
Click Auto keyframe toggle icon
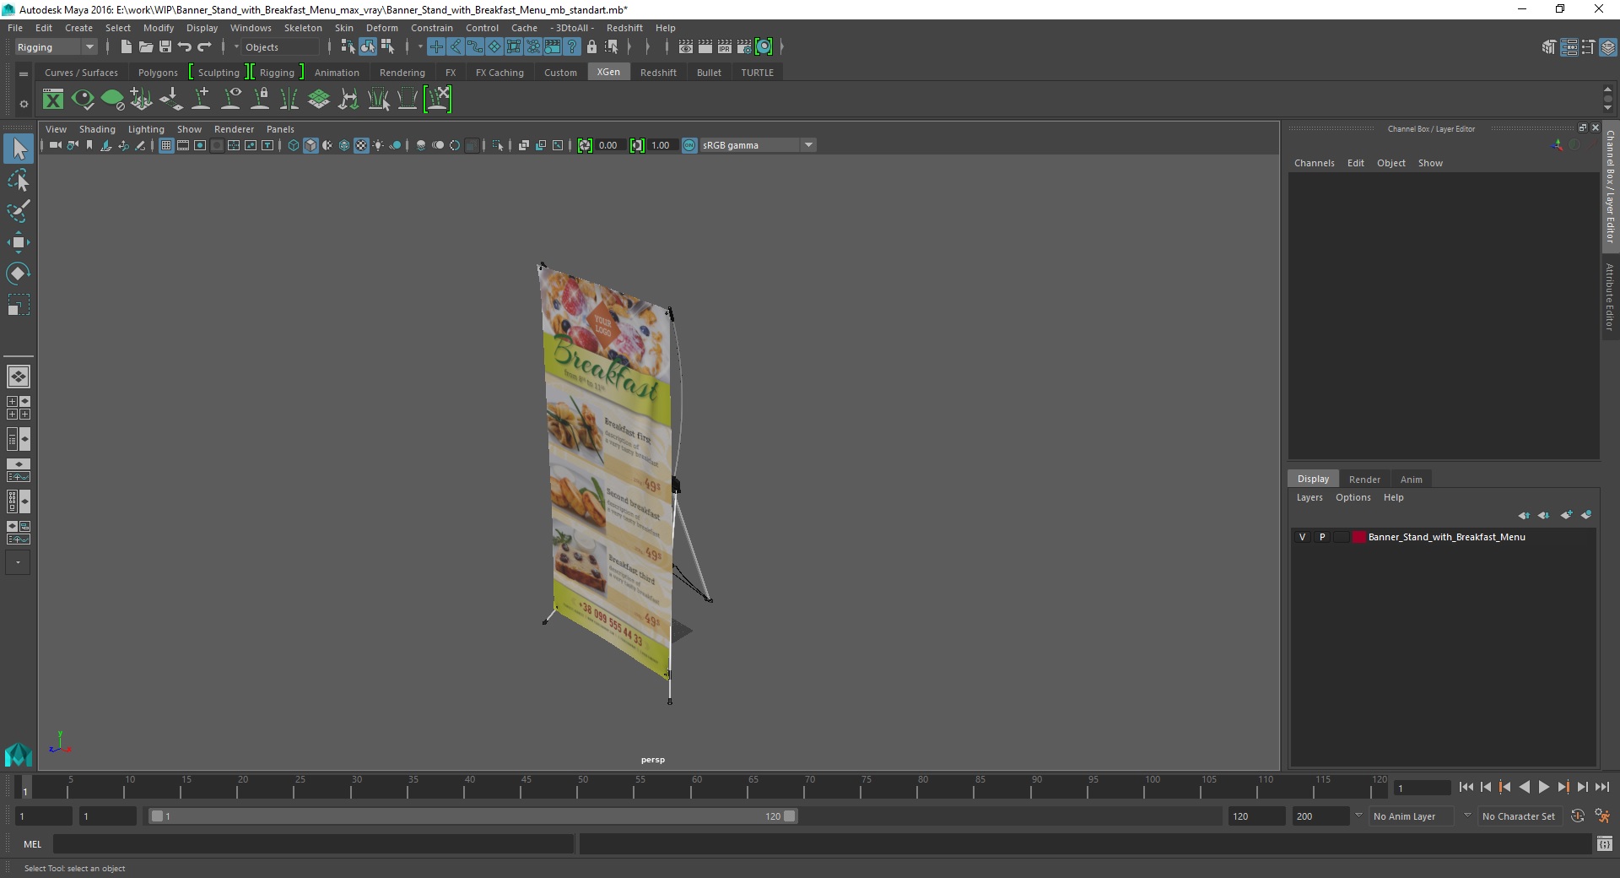[x=1577, y=816]
